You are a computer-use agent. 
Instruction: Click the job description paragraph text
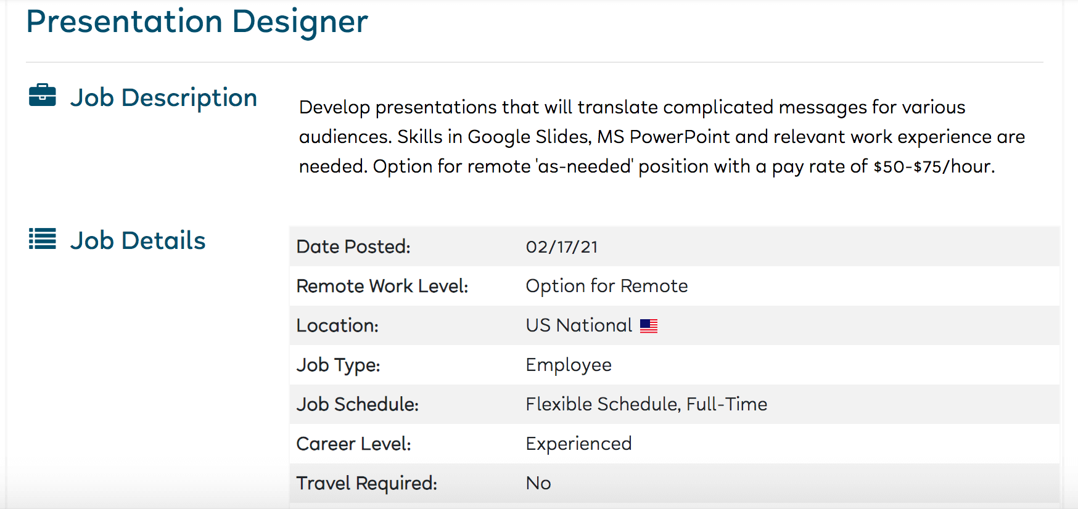662,137
